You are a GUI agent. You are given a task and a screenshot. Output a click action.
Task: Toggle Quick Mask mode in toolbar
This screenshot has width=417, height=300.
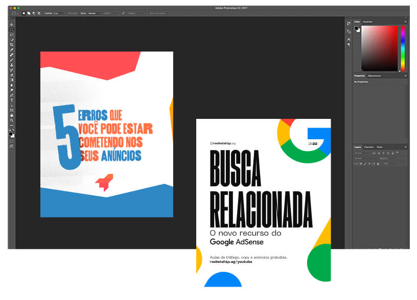11,141
